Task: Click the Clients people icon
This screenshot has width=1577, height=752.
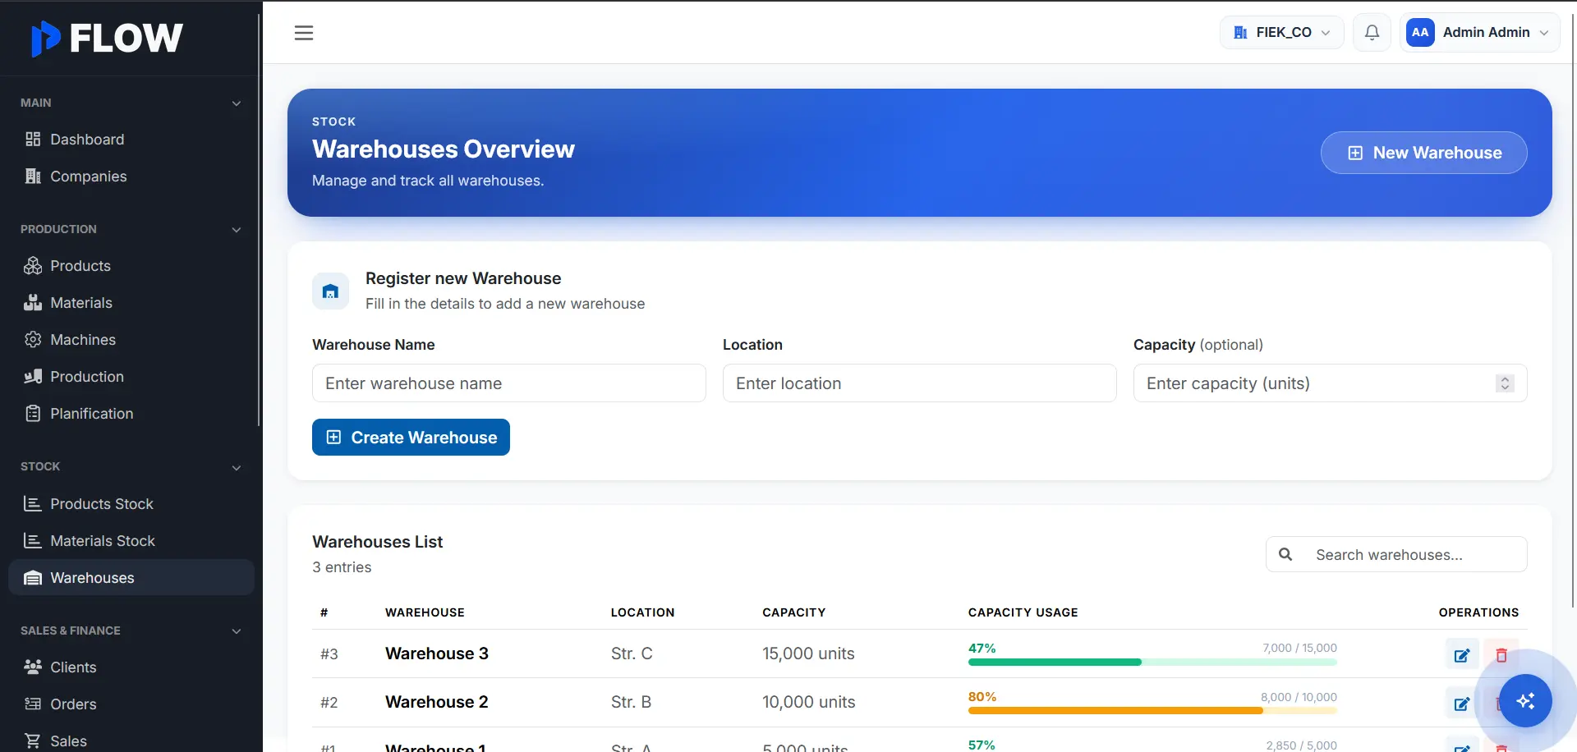Action: tap(33, 667)
